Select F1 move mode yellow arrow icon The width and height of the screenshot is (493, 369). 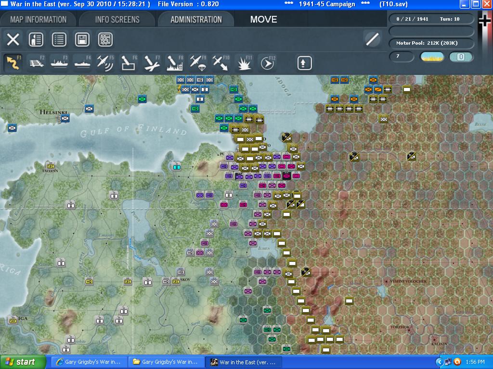(13, 63)
